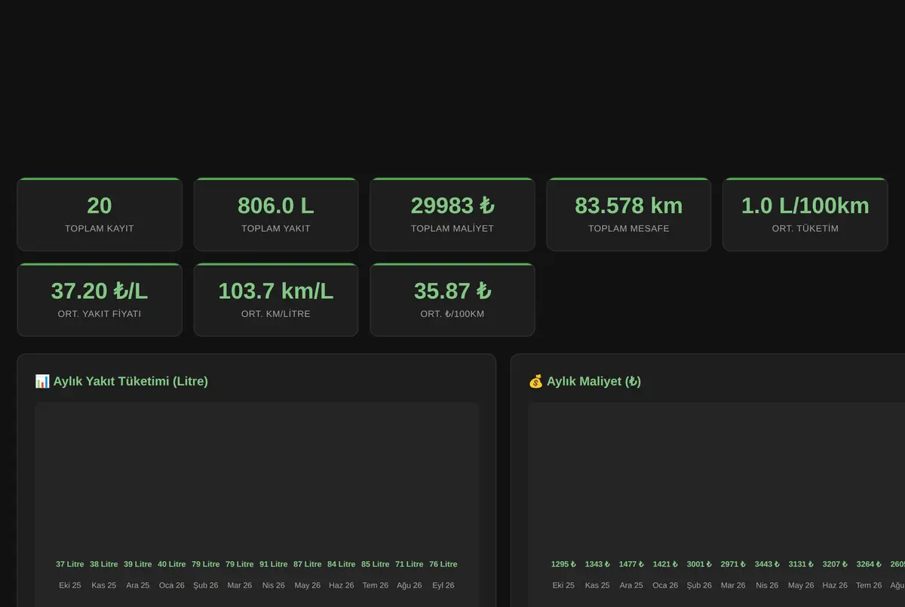
Task: Click the 3207 ₺ monthly cost label
Action: pos(835,564)
